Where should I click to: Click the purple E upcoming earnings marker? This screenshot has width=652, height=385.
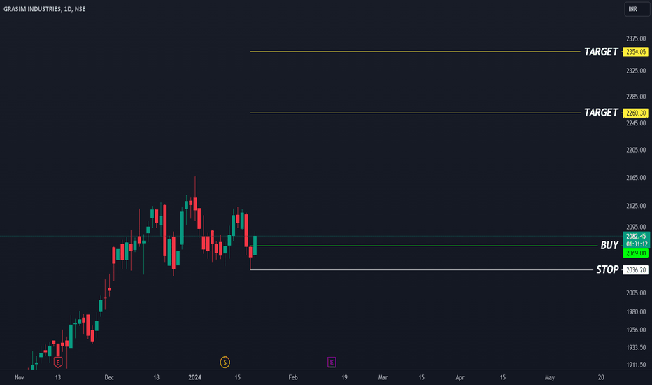coord(332,363)
